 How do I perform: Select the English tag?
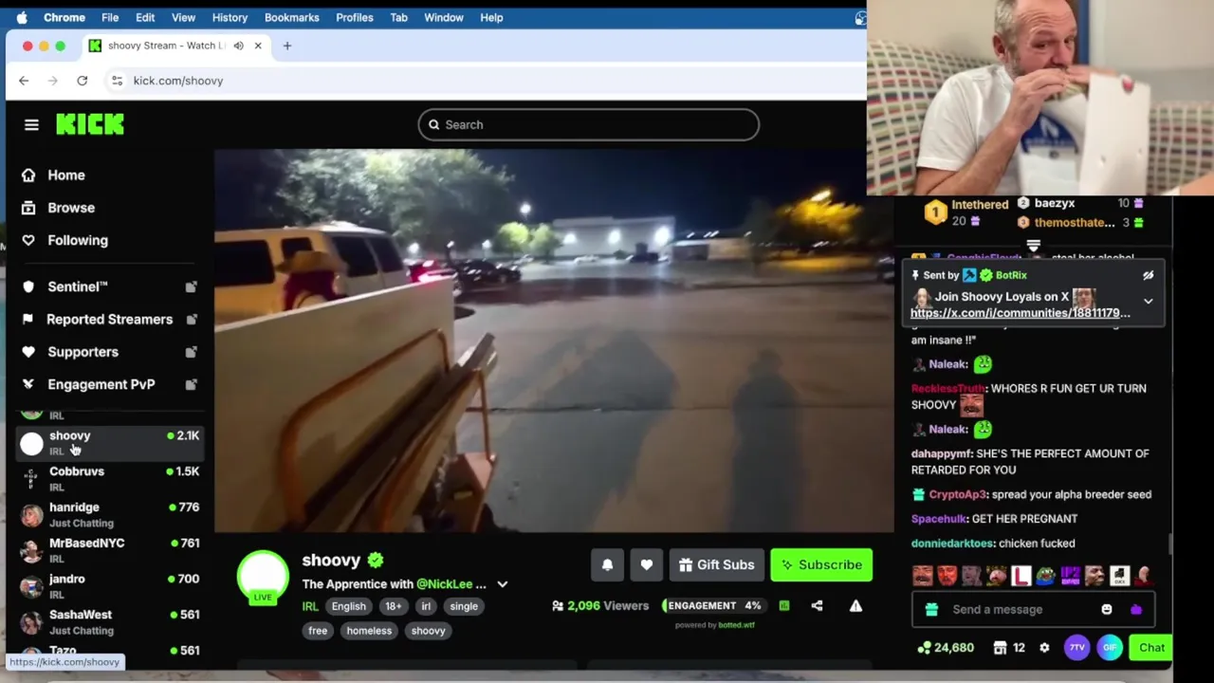tap(348, 606)
